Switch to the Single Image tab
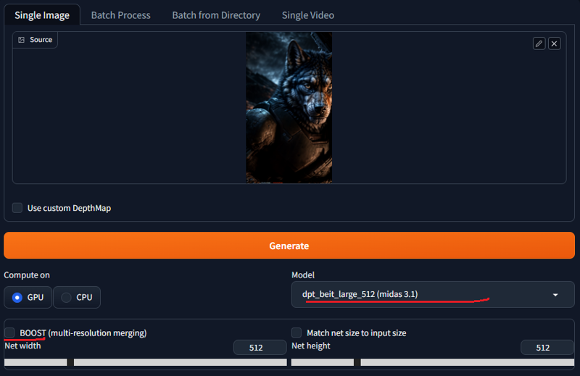 (x=42, y=15)
